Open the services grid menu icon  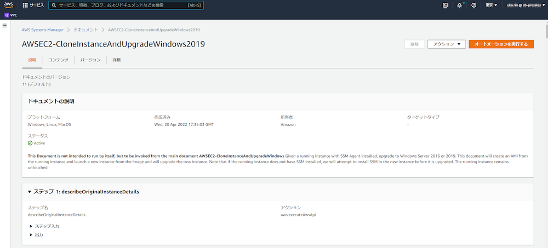pos(25,5)
